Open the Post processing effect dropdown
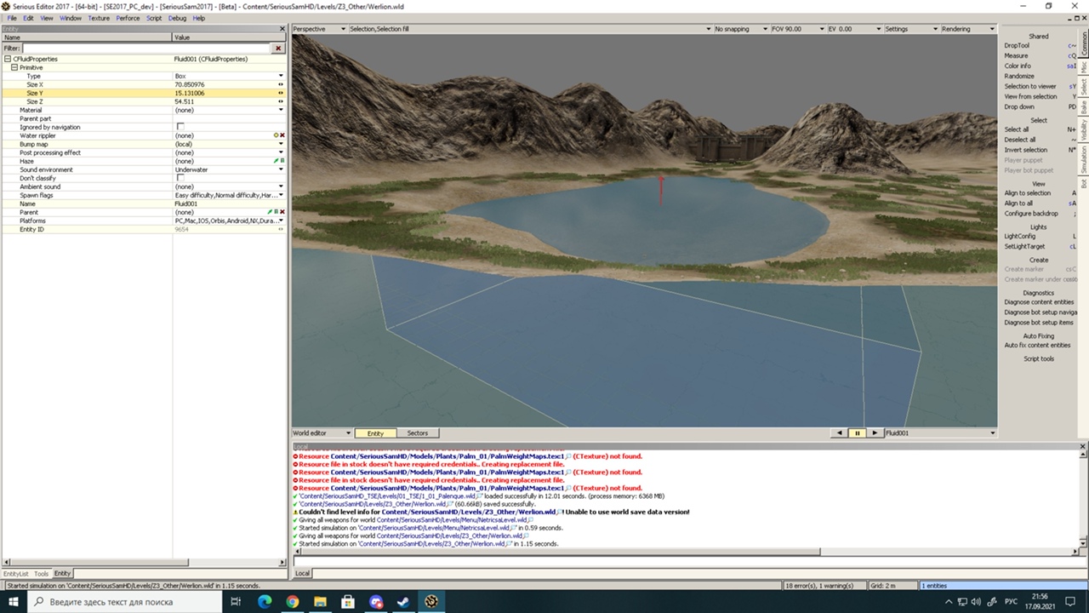This screenshot has width=1089, height=613. (281, 152)
